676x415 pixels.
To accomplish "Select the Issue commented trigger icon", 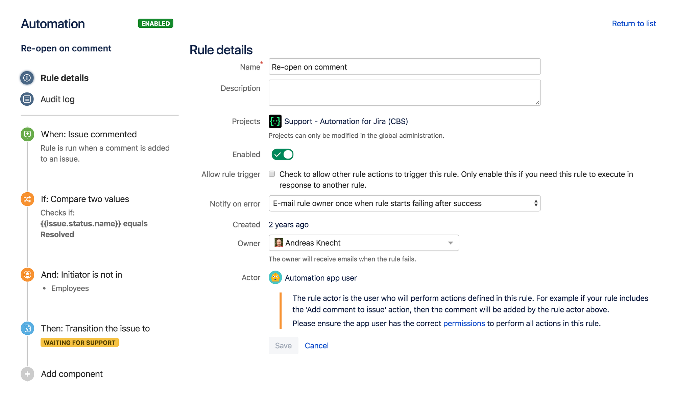I will click(x=27, y=134).
